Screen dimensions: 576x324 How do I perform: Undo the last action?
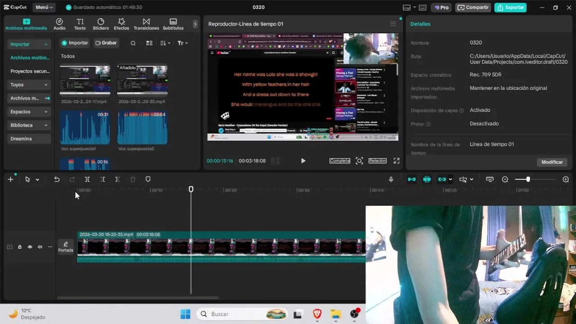(57, 179)
